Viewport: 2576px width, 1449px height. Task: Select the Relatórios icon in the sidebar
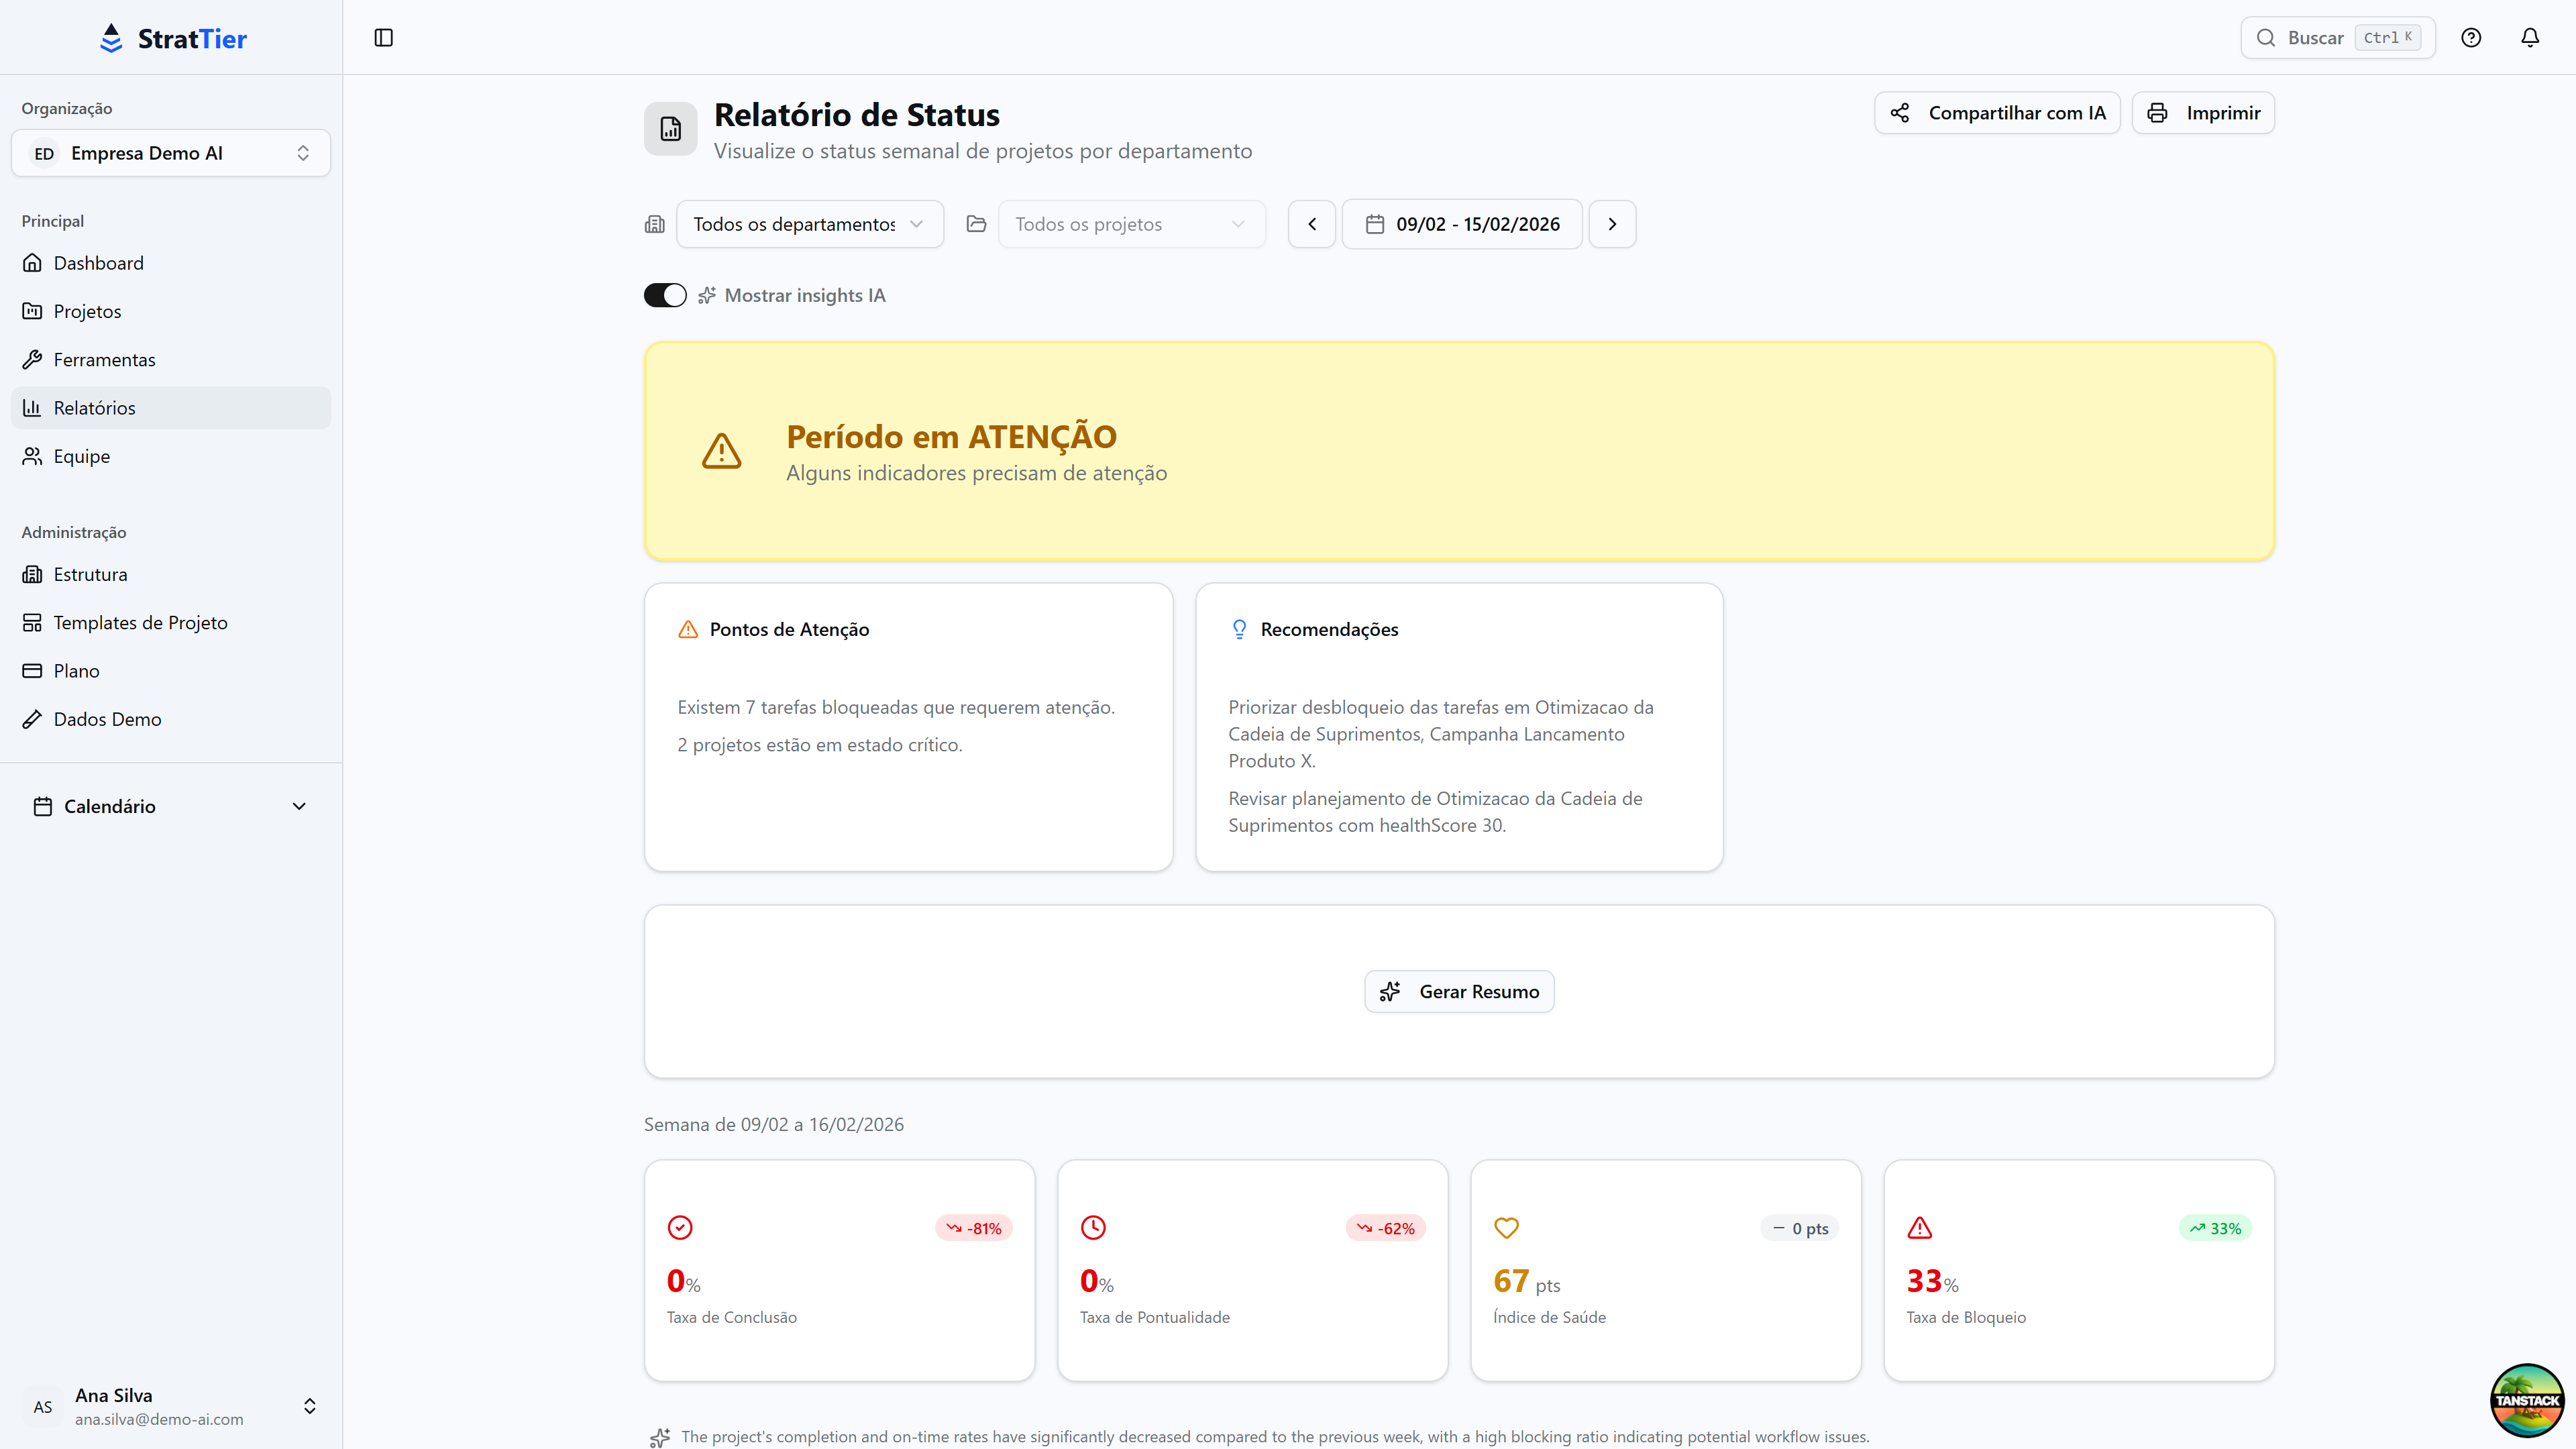point(33,407)
